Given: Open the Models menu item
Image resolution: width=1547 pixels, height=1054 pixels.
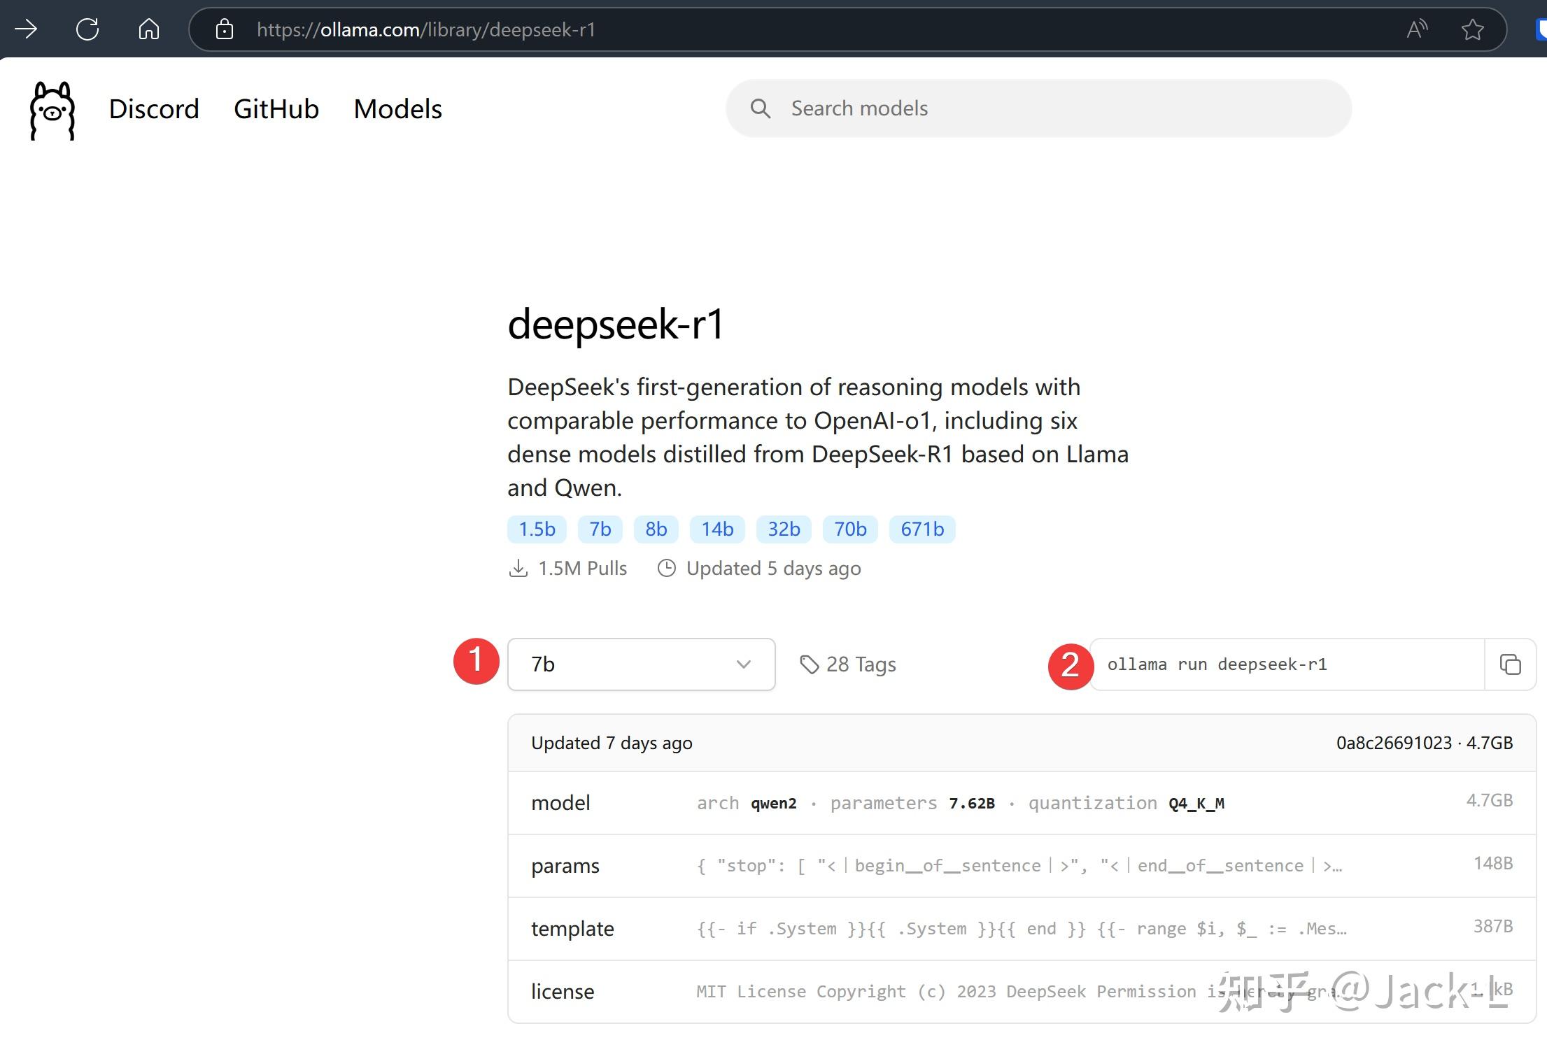Looking at the screenshot, I should pyautogui.click(x=397, y=108).
